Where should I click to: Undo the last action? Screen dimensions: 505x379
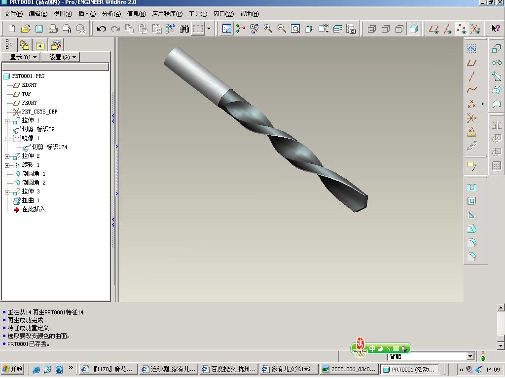click(102, 29)
